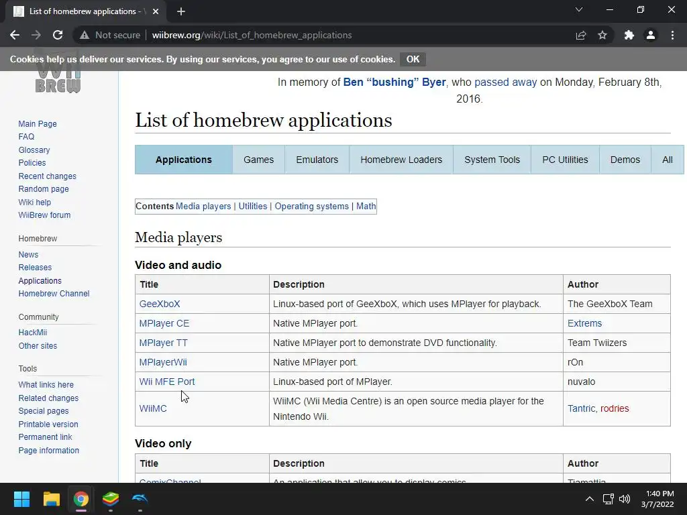Go to Main Page in sidebar

click(x=38, y=124)
